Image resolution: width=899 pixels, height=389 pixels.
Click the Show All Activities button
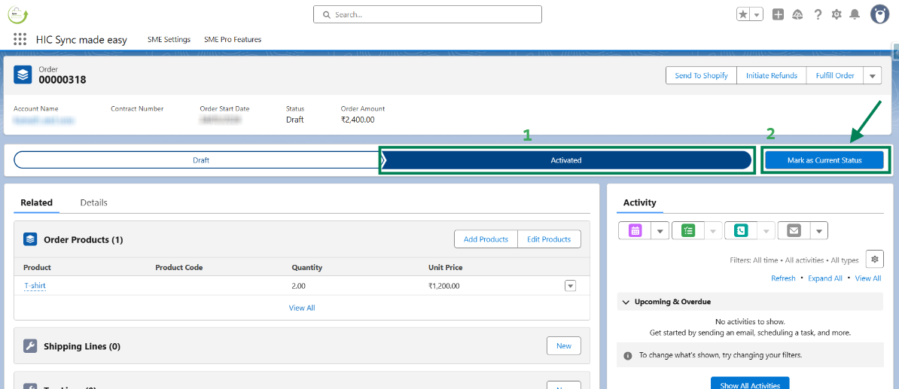[750, 383]
